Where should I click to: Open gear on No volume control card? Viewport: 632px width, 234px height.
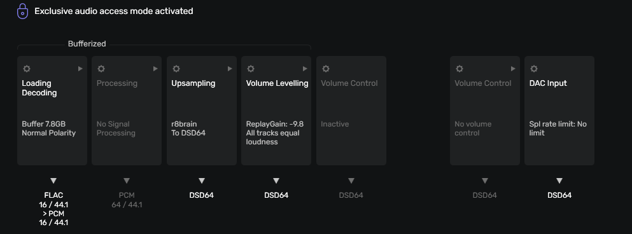click(x=460, y=69)
